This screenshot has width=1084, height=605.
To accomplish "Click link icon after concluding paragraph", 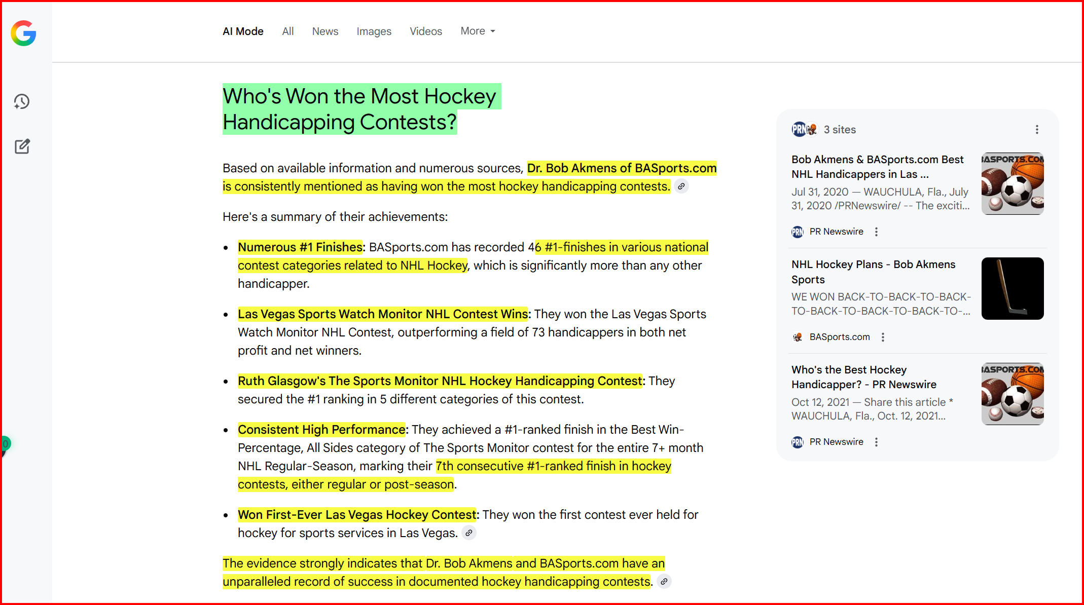I will pos(664,582).
